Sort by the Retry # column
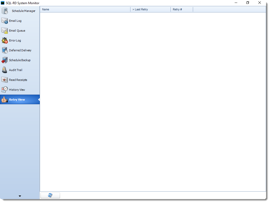The width and height of the screenshot is (270, 203). click(182, 9)
